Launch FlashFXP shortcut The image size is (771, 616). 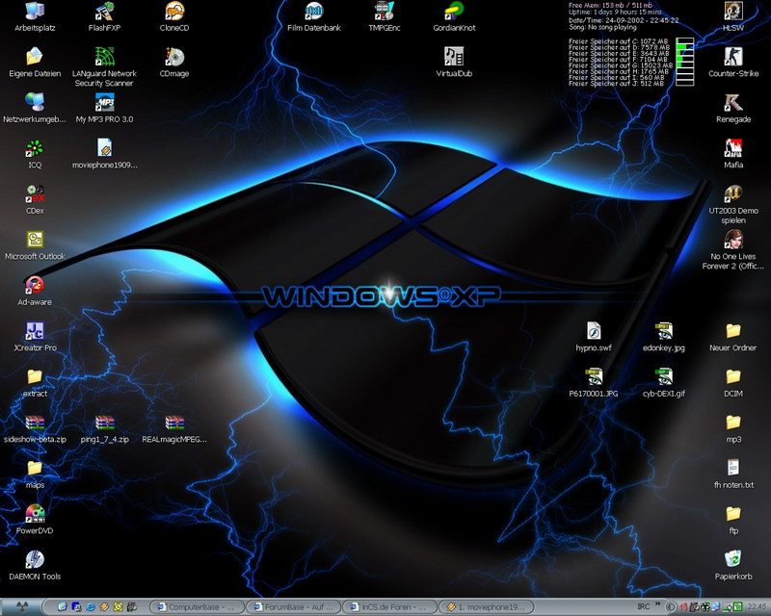105,17
